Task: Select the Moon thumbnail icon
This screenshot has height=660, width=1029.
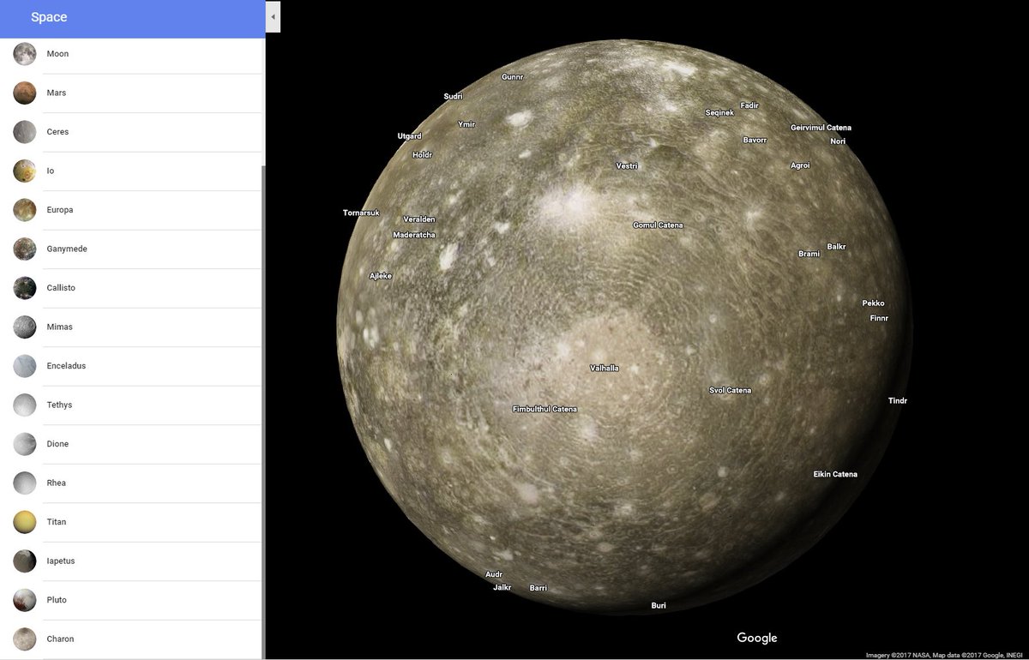Action: tap(24, 53)
